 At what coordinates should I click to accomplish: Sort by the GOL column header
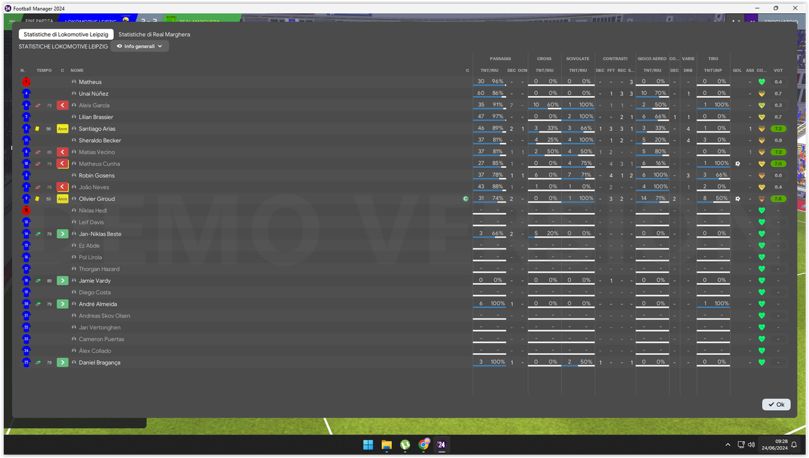tap(737, 70)
